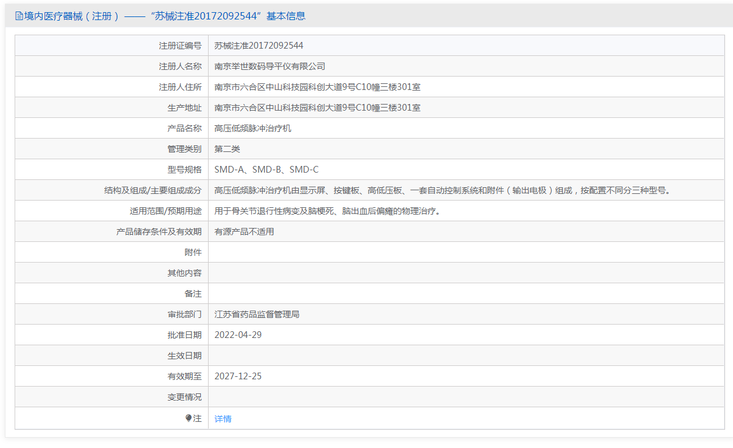Click the management category value 第二类
This screenshot has width=733, height=448.
(x=228, y=149)
